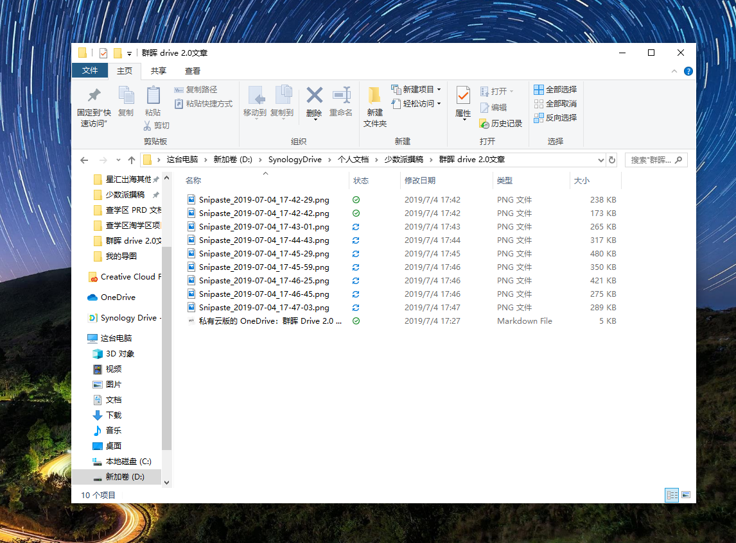Open the Move to (移动到) menu

tap(255, 103)
